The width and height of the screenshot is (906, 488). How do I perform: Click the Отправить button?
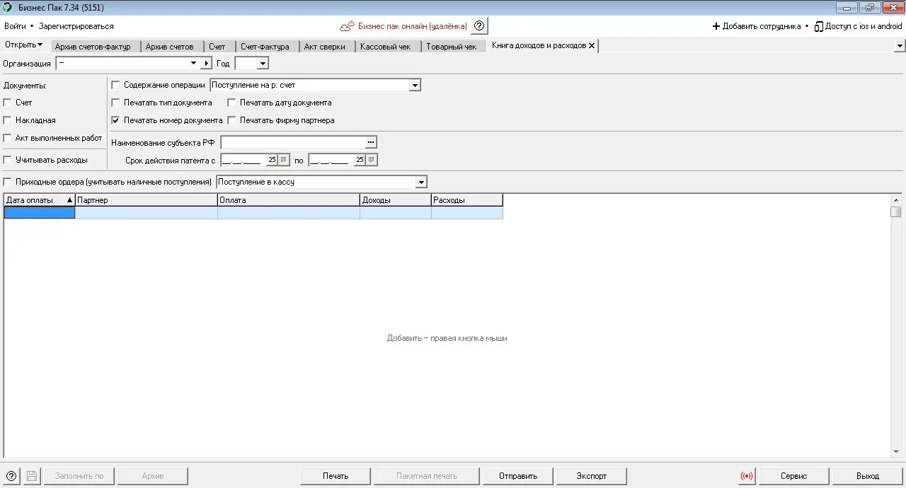coord(518,476)
